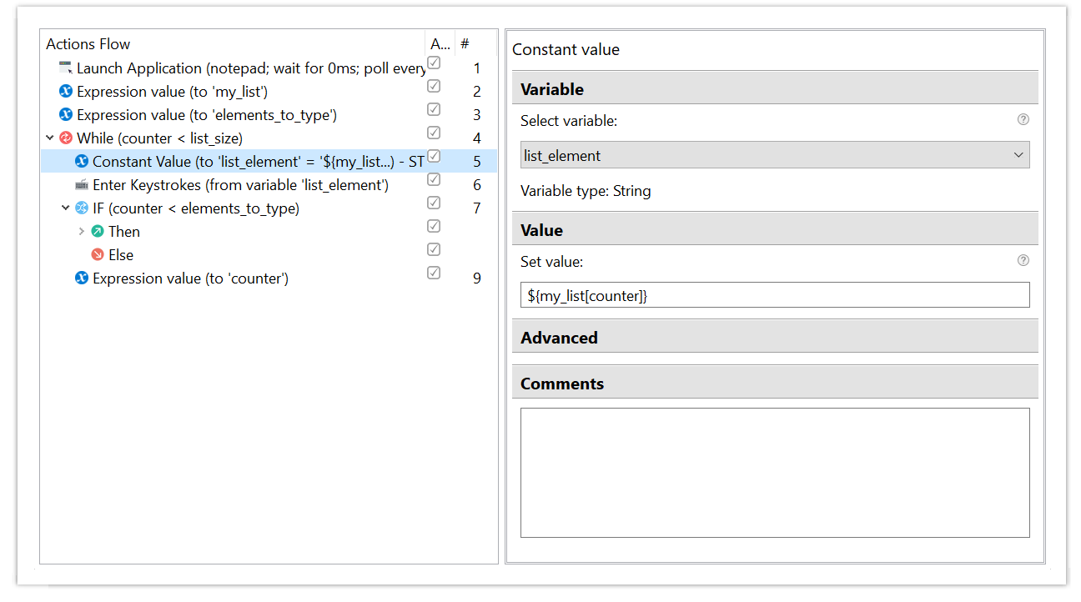This screenshot has height=602, width=1081.
Task: Select the Then branch label
Action: tap(124, 231)
